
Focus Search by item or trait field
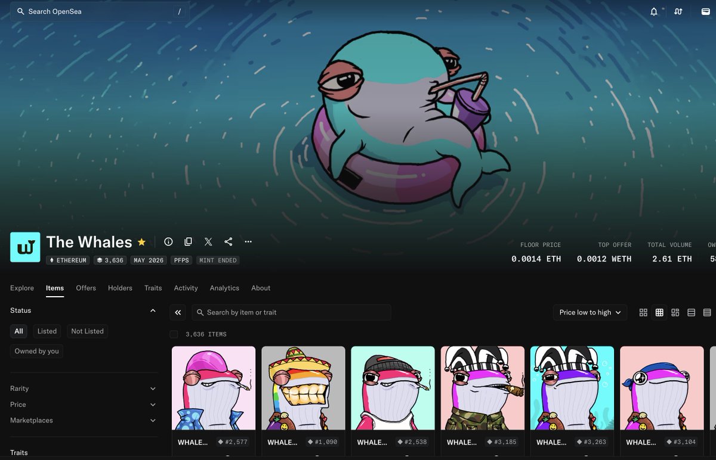click(291, 312)
